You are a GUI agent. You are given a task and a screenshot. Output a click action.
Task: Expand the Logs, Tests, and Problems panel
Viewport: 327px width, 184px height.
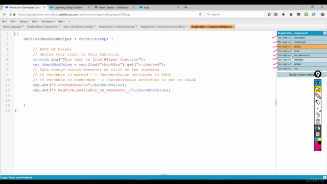pyautogui.click(x=324, y=177)
